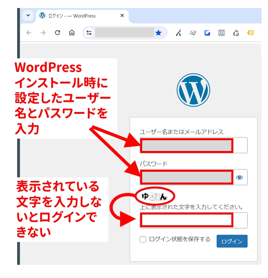Open the tab search dropdown arrow
The image size is (268, 278).
28,16
